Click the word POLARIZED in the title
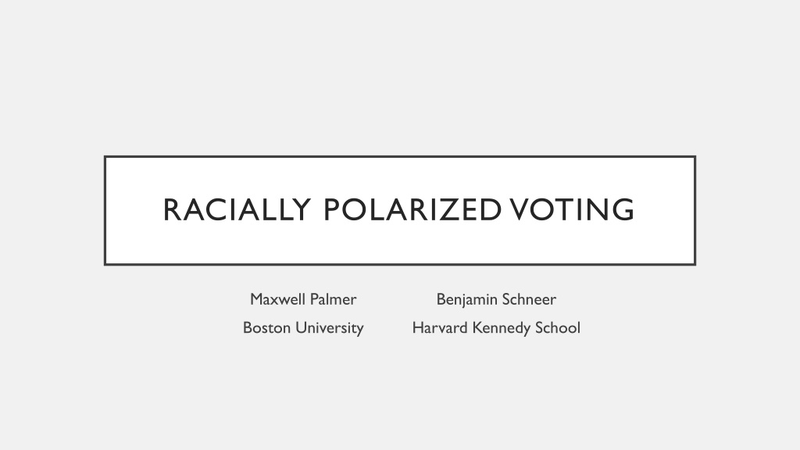This screenshot has height=450, width=800. (412, 209)
